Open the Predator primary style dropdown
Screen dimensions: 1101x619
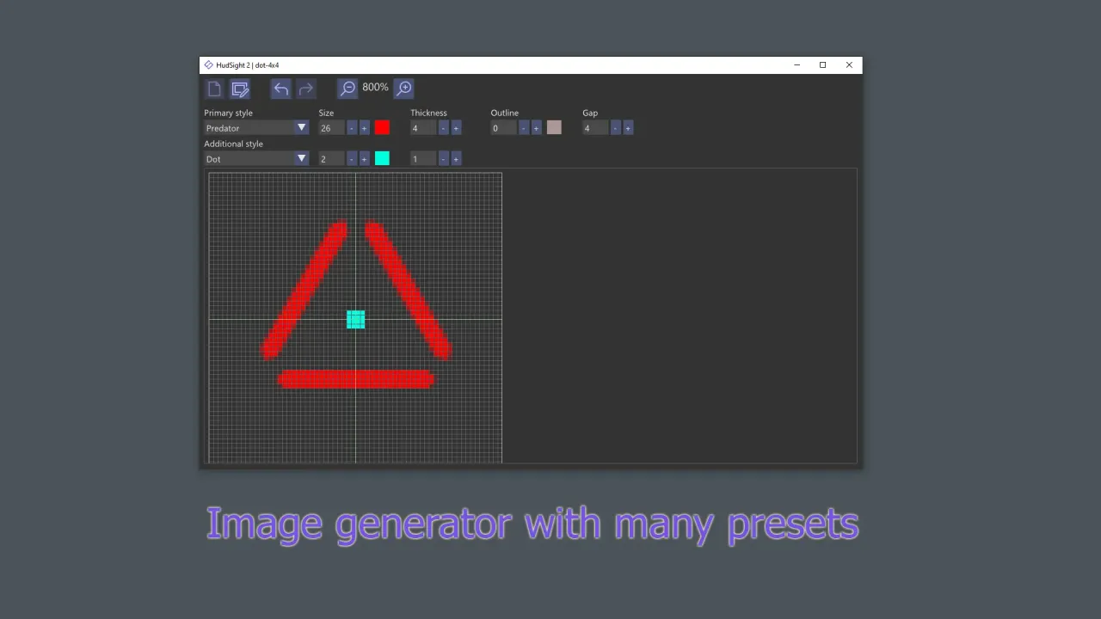301,127
